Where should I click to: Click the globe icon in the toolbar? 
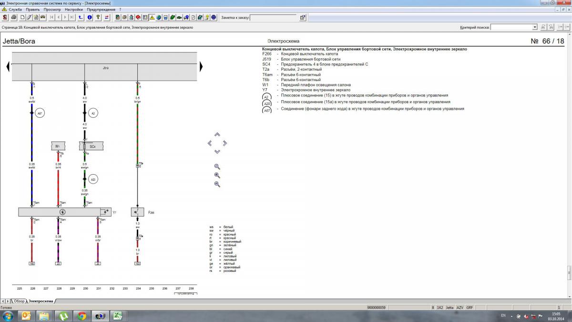158,18
